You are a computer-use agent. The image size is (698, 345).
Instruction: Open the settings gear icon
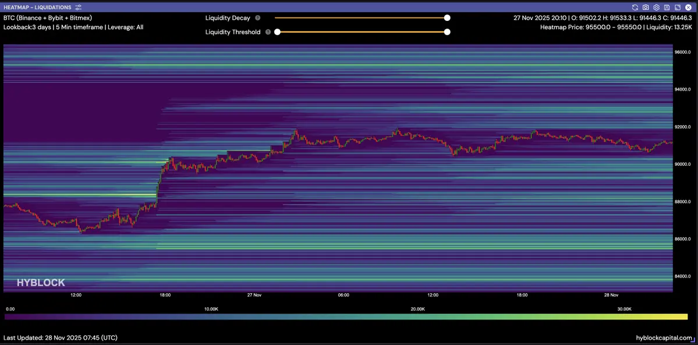tap(656, 8)
